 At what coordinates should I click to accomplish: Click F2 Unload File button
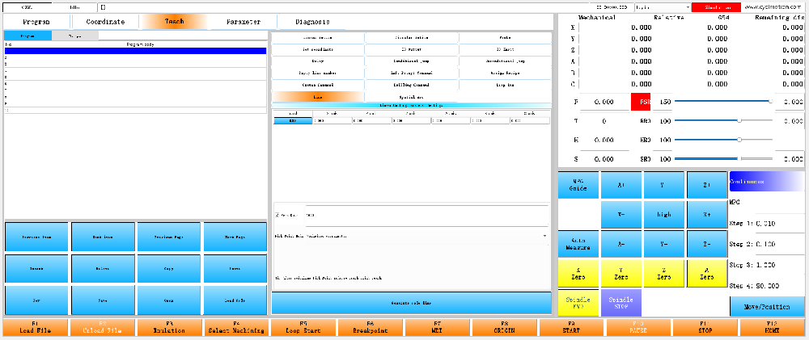(102, 327)
